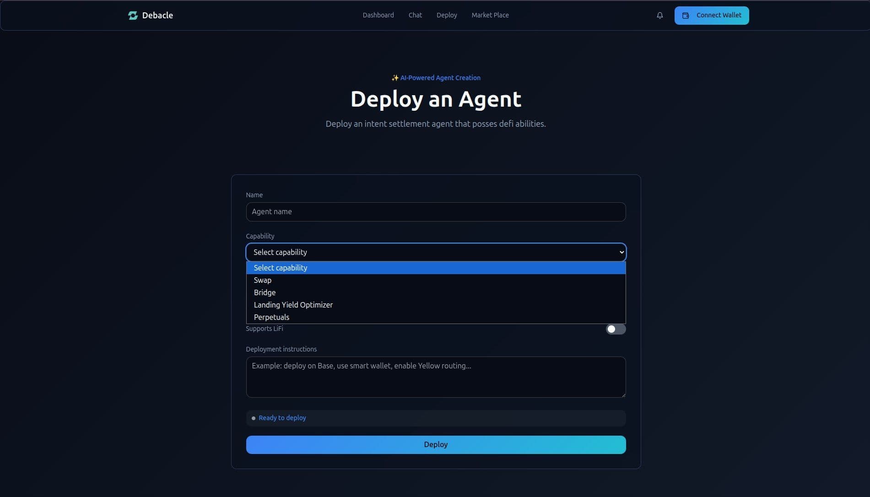Screen dimensions: 870x497
Task: Click into the Deployment instructions textarea
Action: (436, 377)
